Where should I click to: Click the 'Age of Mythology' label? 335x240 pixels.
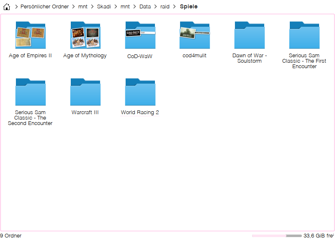point(85,56)
